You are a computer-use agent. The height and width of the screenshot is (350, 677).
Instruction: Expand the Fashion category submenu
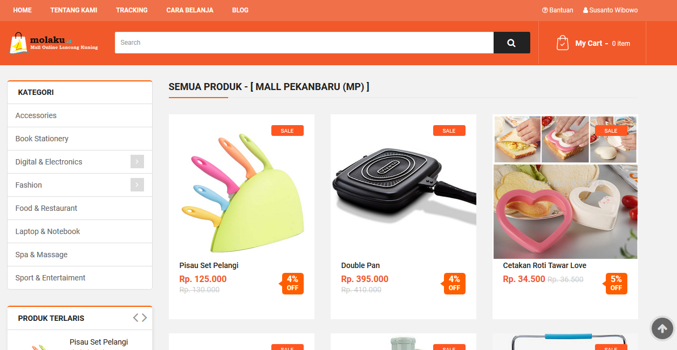[x=137, y=184]
